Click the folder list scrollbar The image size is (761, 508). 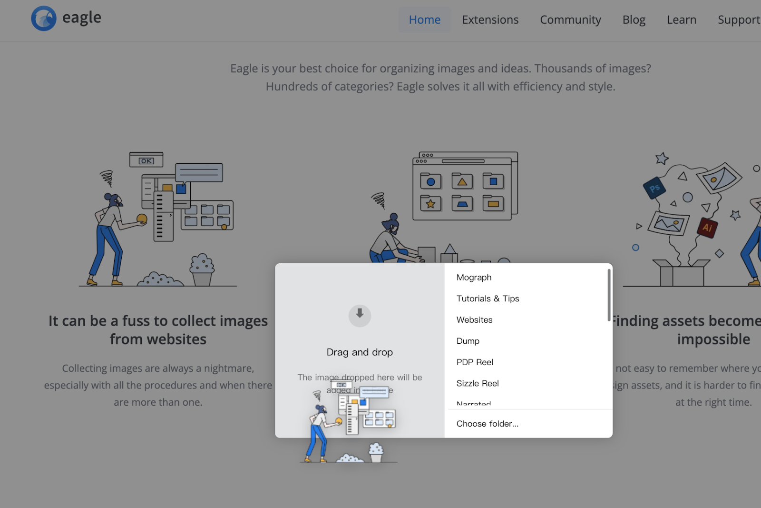pyautogui.click(x=609, y=295)
